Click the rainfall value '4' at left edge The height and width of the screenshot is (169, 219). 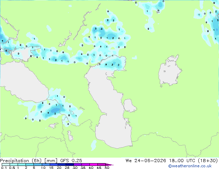point(2,41)
